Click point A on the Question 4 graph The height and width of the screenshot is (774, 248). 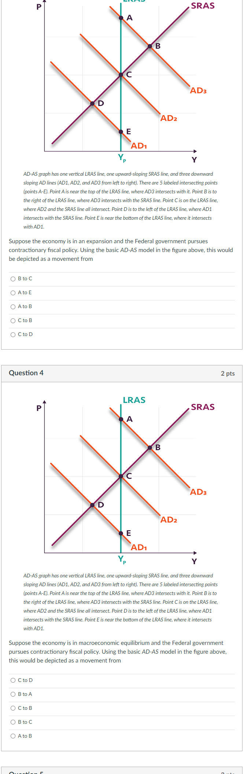pyautogui.click(x=121, y=419)
